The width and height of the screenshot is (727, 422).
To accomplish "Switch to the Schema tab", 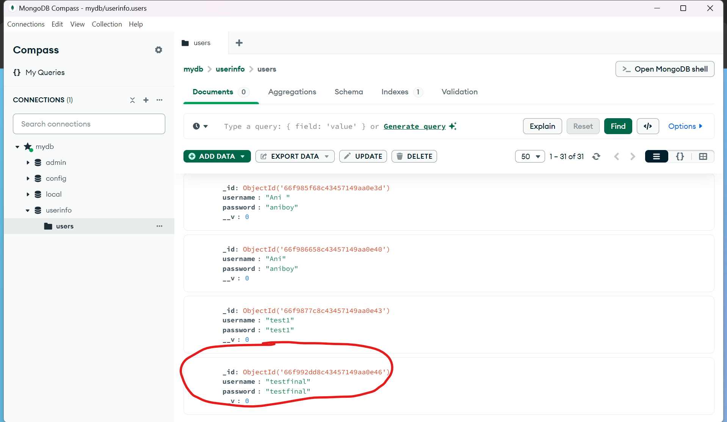I will click(x=349, y=92).
